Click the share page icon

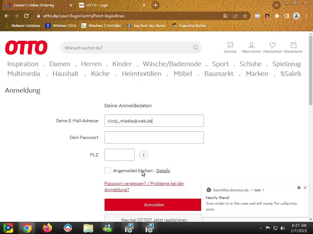(235, 16)
